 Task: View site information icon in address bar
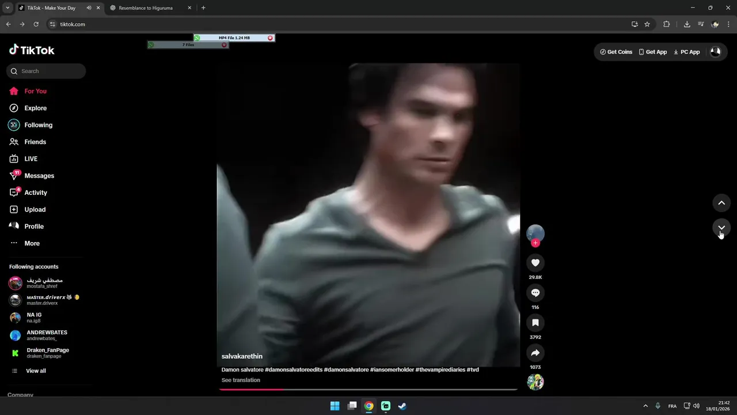52,24
